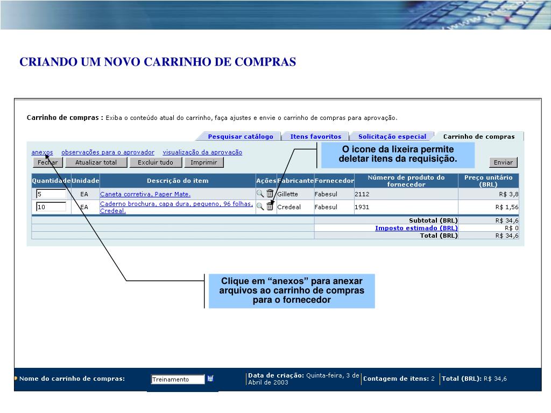Click the Excluir tudo button

(x=156, y=162)
